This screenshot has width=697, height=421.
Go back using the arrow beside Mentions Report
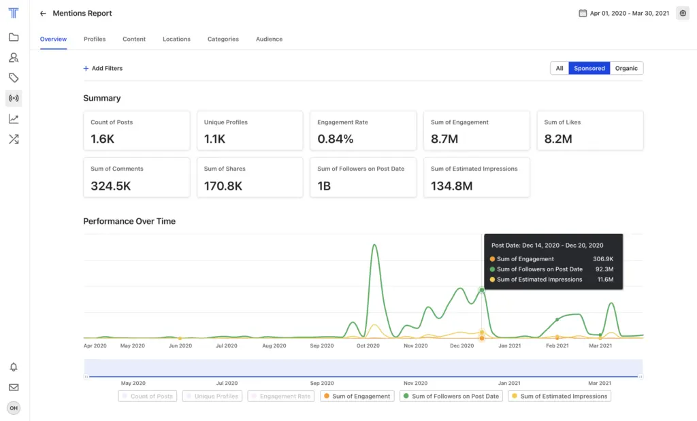click(44, 14)
